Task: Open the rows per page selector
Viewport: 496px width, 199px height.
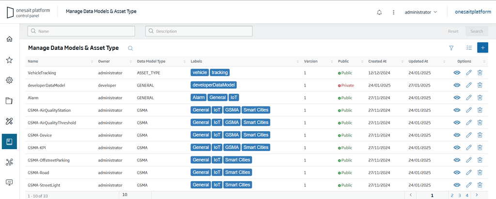Action: pyautogui.click(x=135, y=195)
